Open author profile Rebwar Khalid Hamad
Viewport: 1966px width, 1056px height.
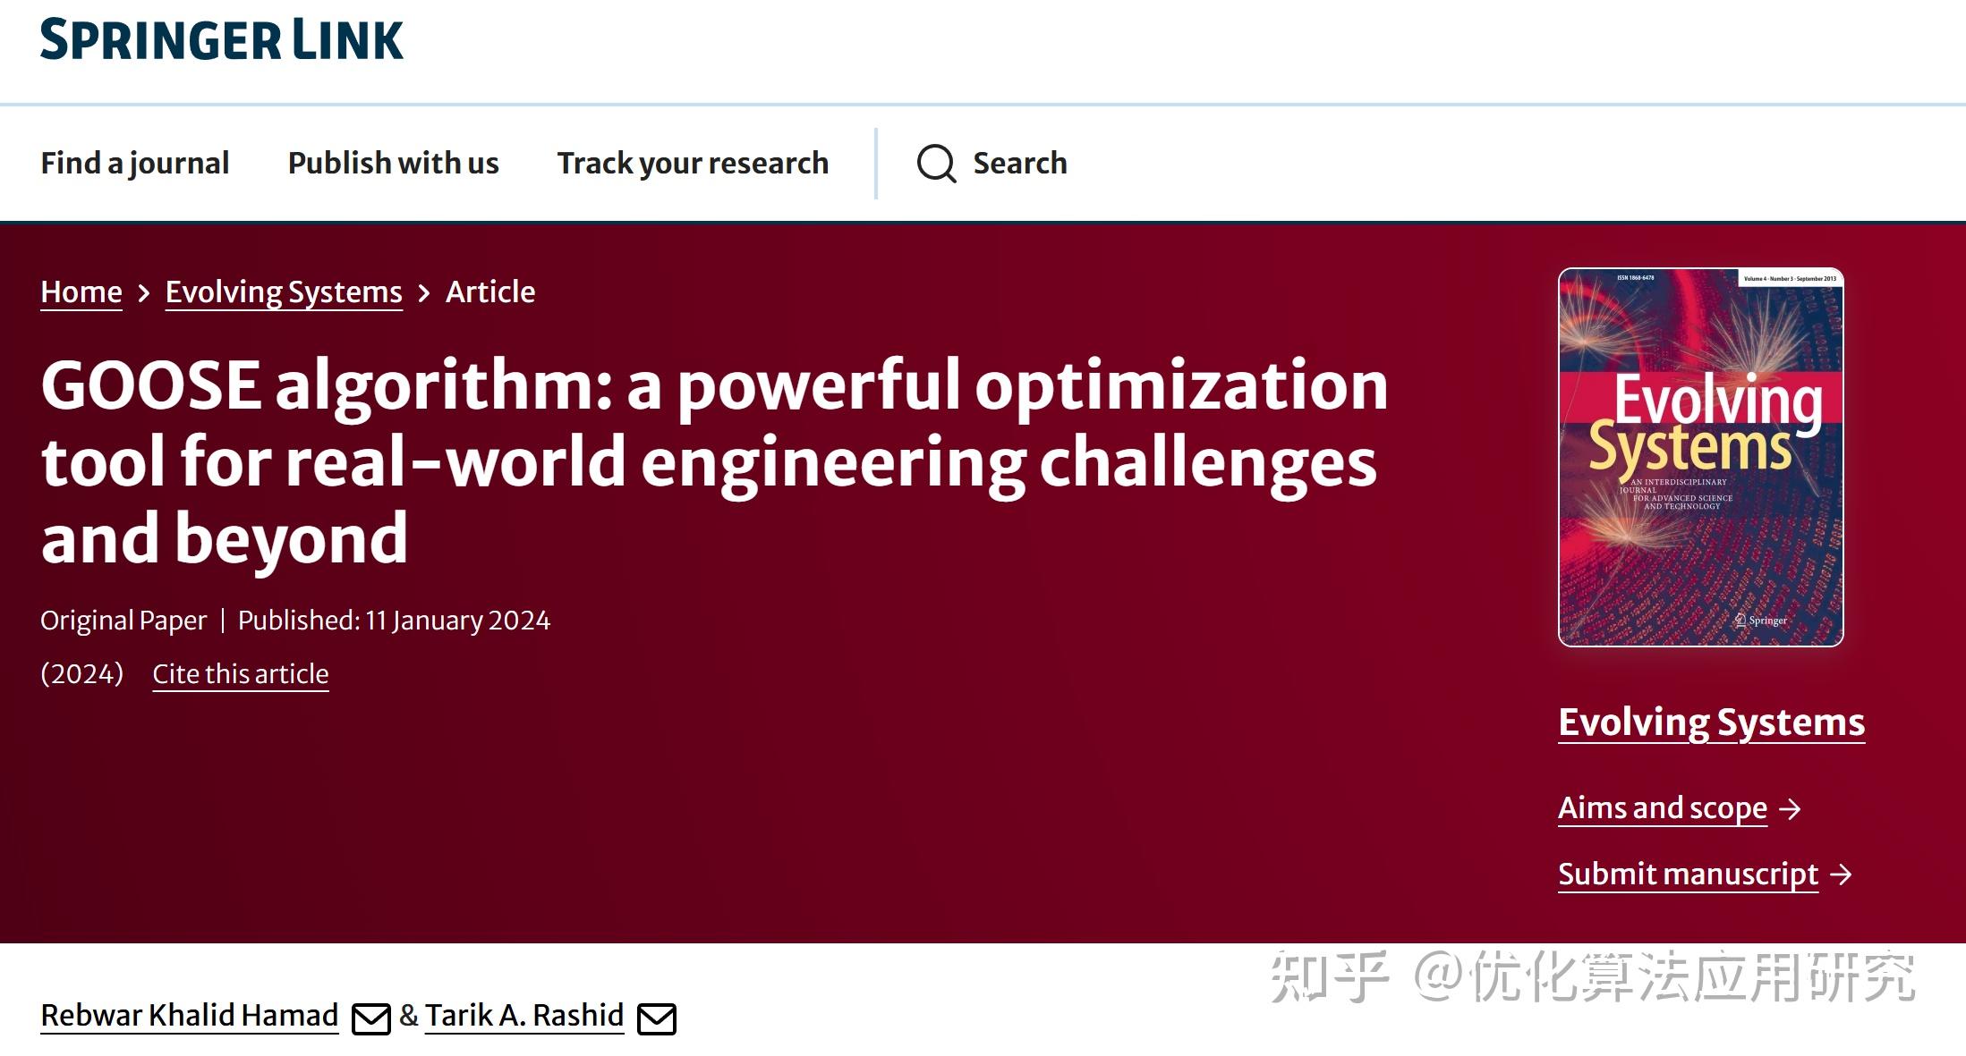pos(188,1015)
